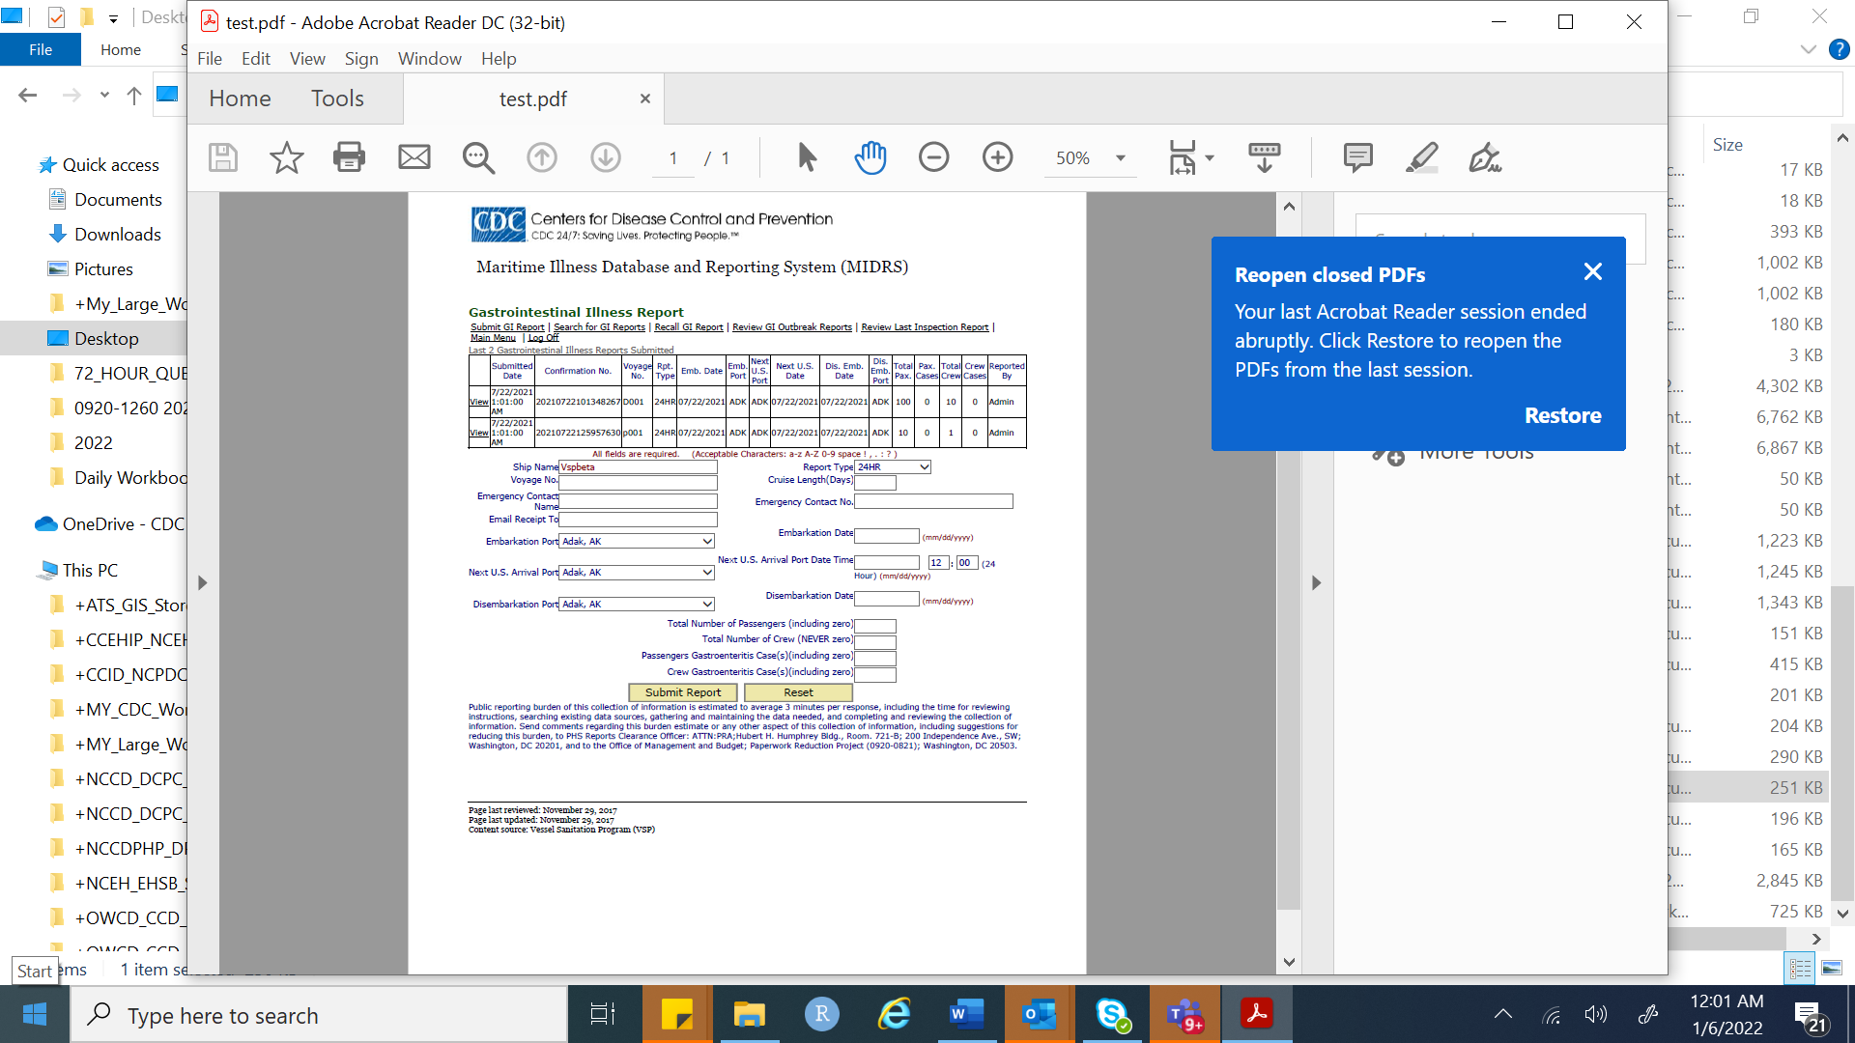Image resolution: width=1855 pixels, height=1043 pixels.
Task: Open the 50% zoom level dropdown
Action: point(1120,158)
